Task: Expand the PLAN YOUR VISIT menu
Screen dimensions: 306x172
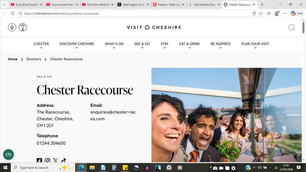Action: coord(255,45)
